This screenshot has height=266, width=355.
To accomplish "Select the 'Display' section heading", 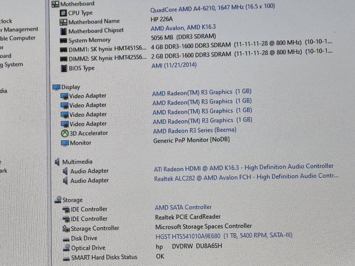I will click(x=71, y=87).
